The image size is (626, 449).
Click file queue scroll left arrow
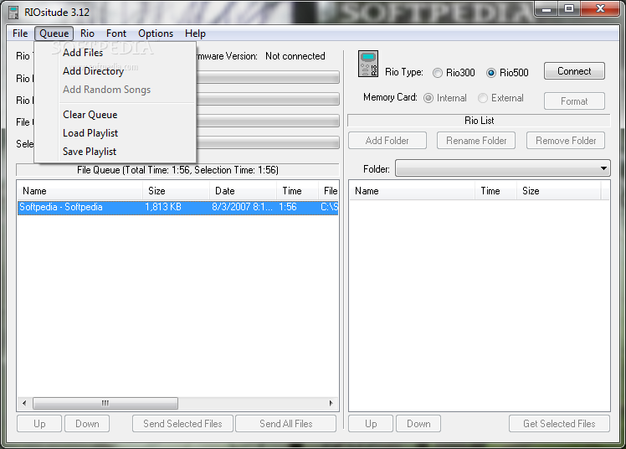pos(25,403)
